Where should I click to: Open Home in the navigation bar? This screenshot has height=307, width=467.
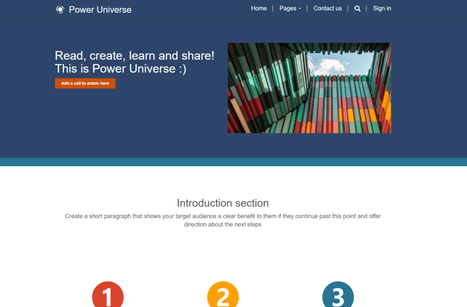click(x=259, y=8)
